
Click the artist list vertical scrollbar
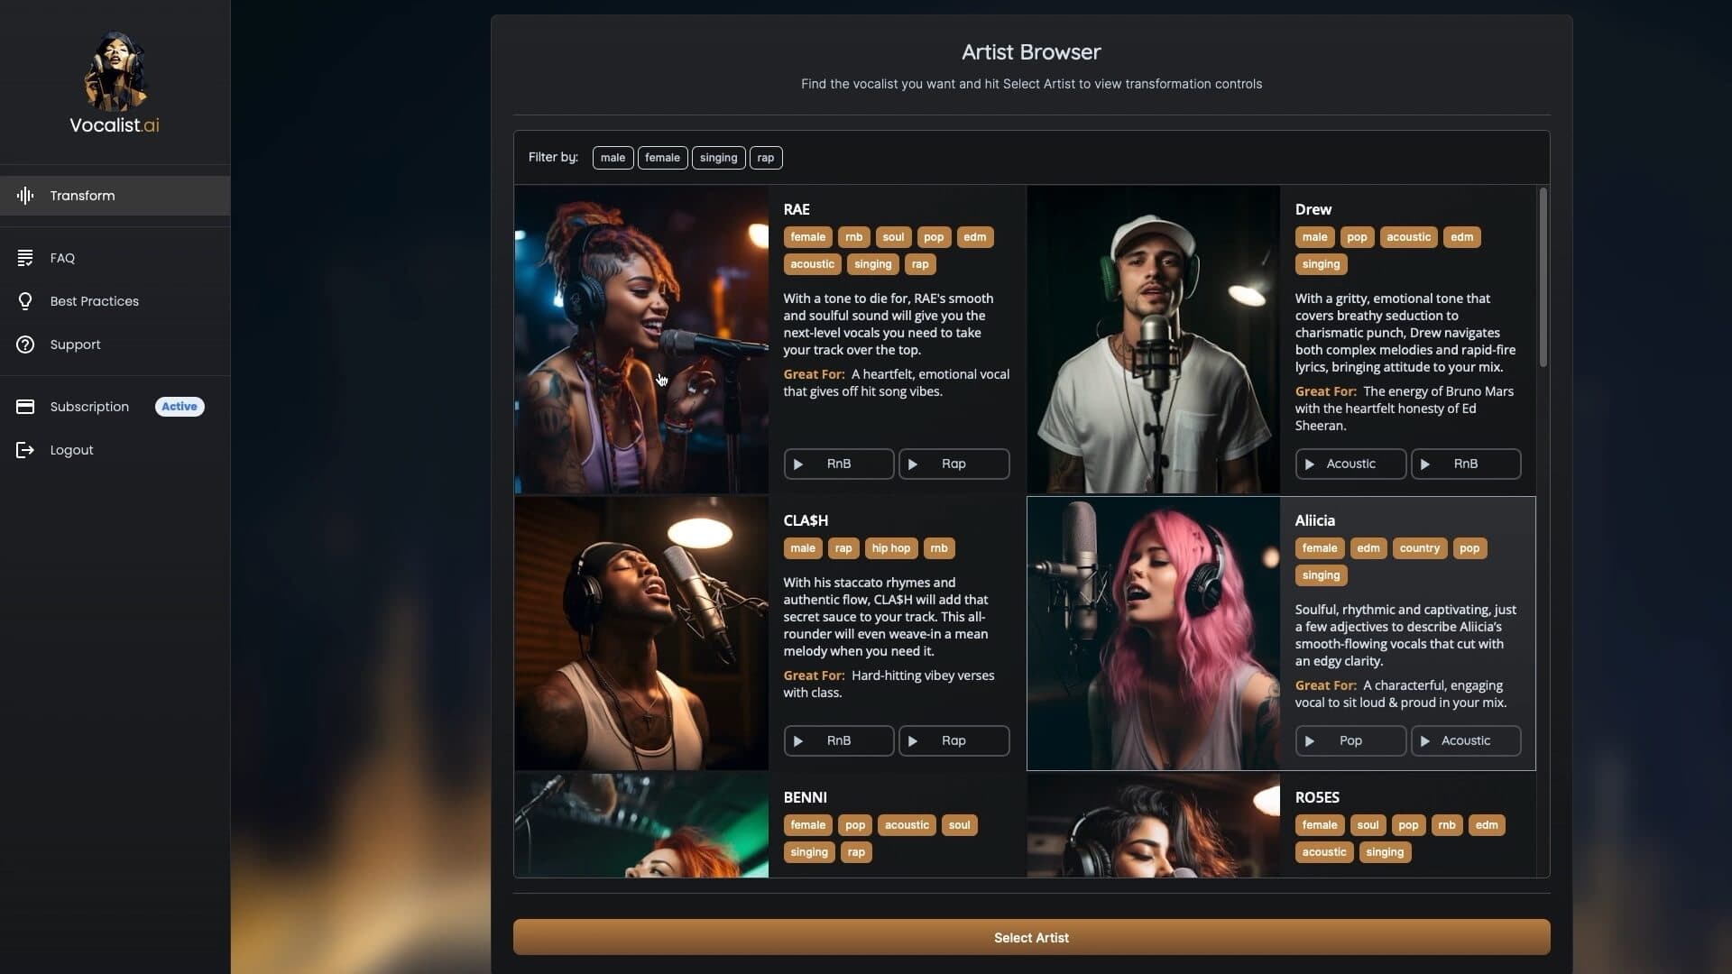pyautogui.click(x=1543, y=277)
